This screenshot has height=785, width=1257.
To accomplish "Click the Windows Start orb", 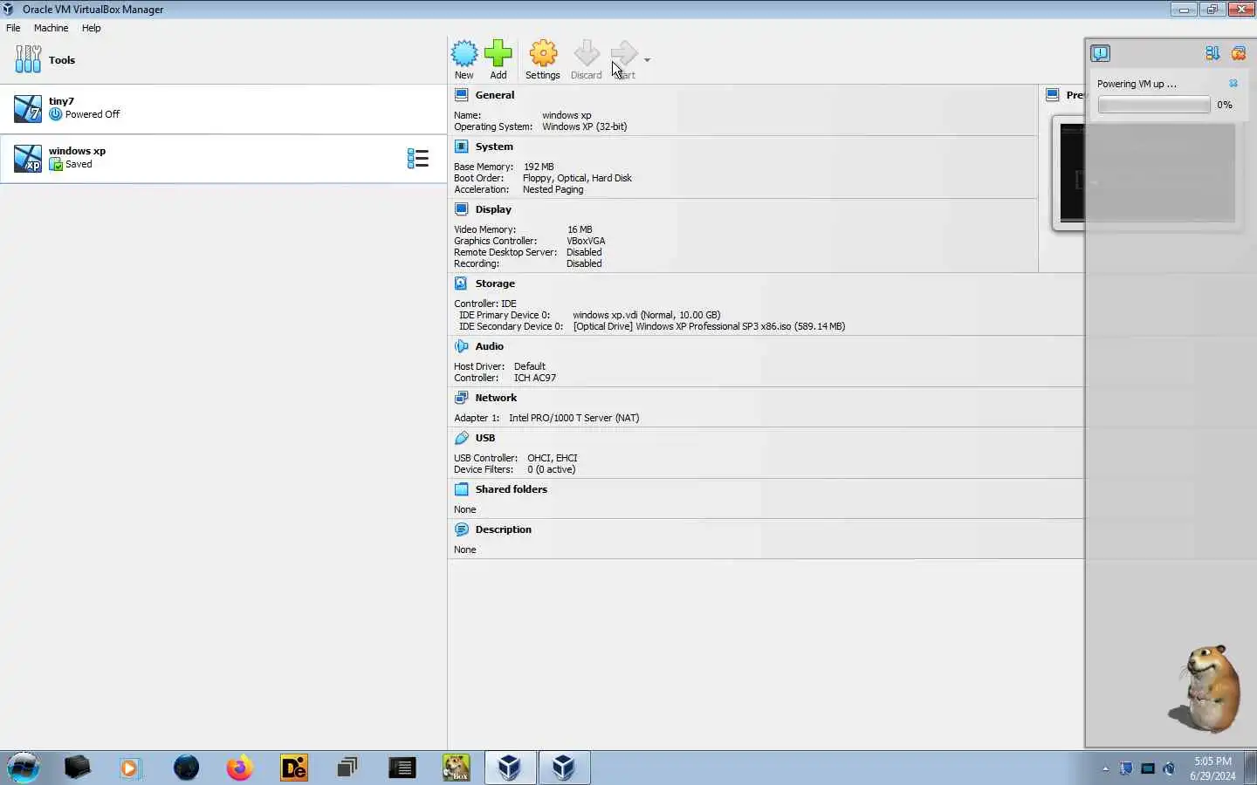I will (24, 768).
